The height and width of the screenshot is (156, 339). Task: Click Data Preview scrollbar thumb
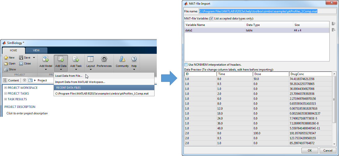pyautogui.click(x=334, y=99)
